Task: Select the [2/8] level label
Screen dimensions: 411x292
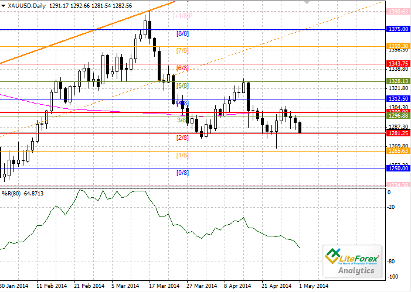Action: pos(182,138)
